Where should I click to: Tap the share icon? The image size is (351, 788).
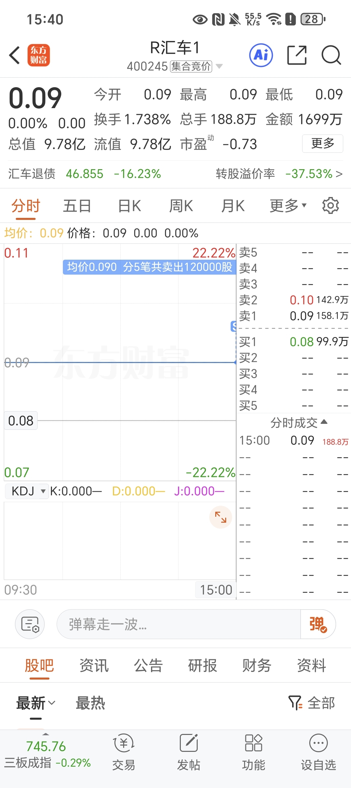[x=297, y=55]
